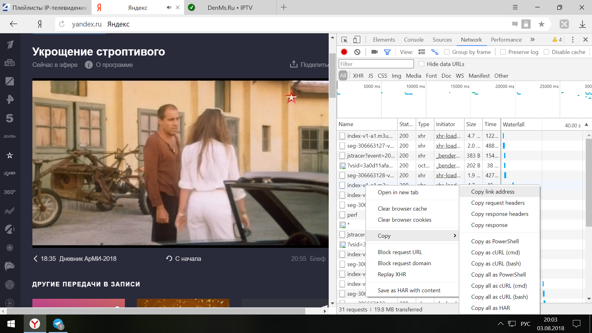
Task: Tick the Hide data URLs checkbox
Action: tap(421, 64)
